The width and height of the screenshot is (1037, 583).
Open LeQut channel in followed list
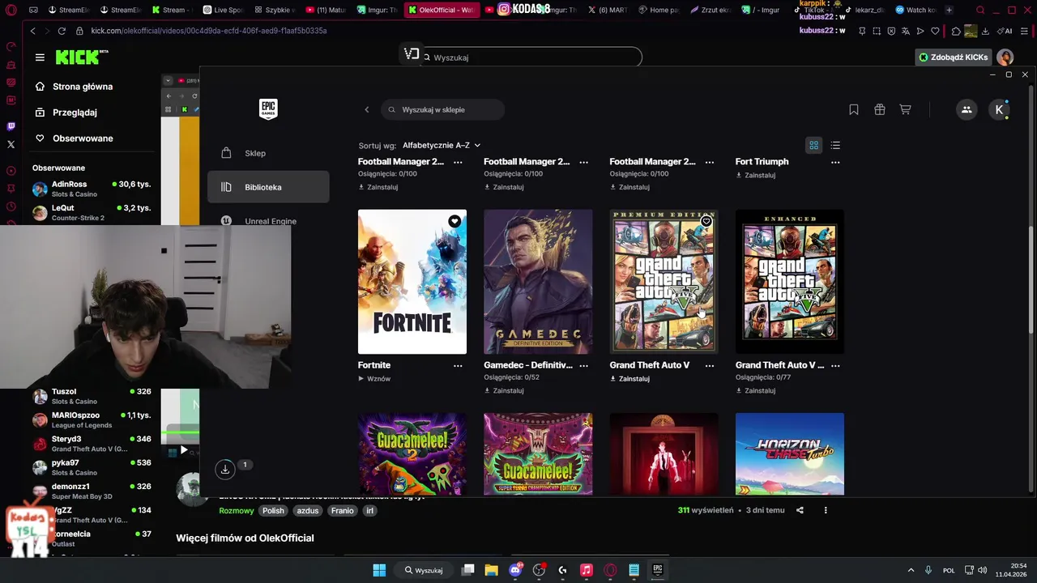(92, 212)
